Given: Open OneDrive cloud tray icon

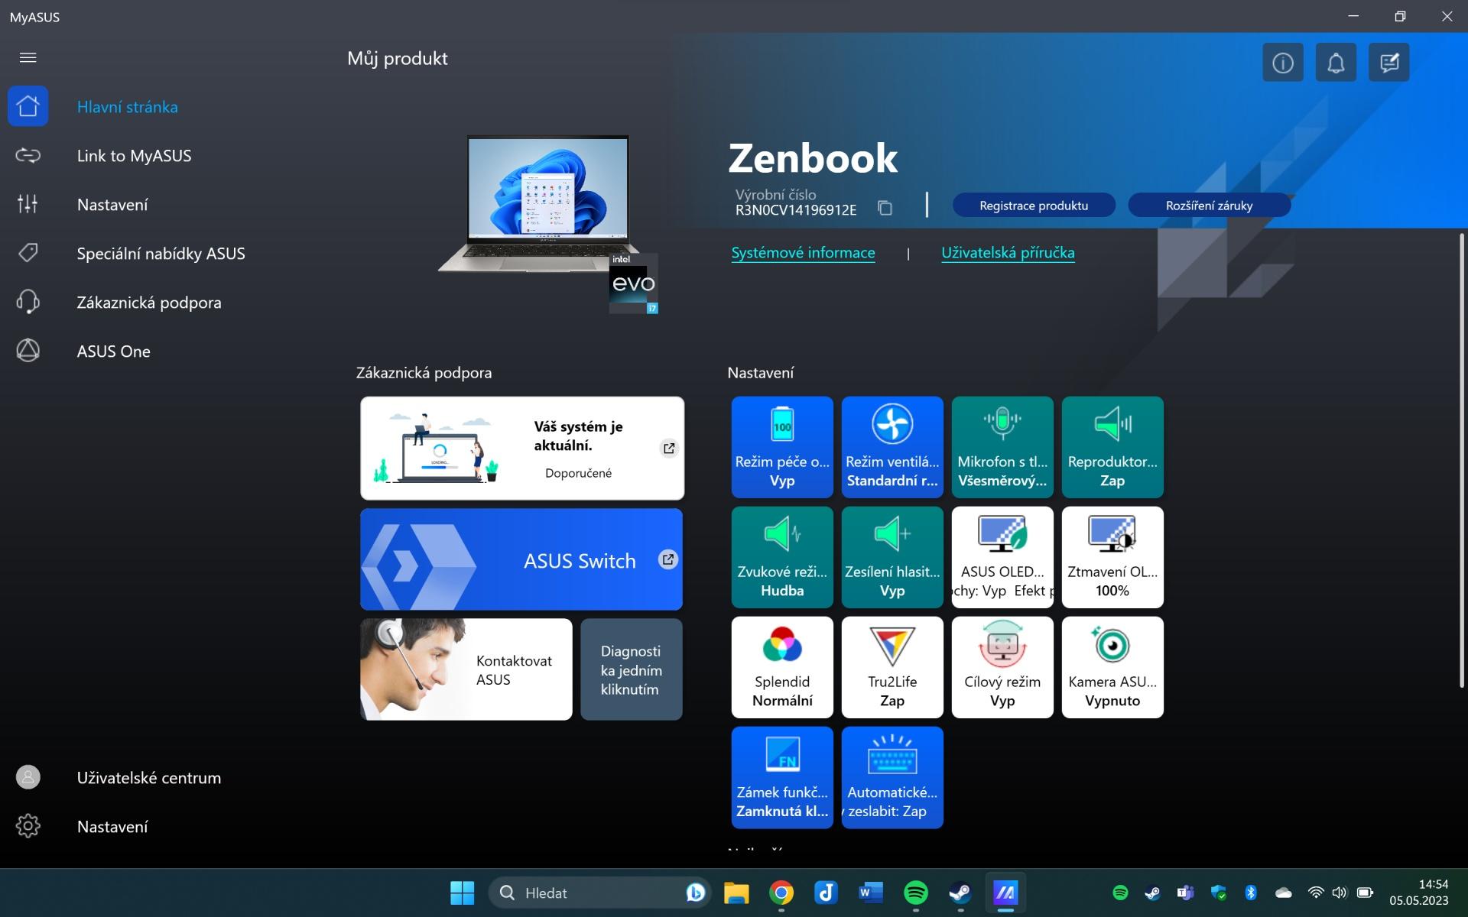Looking at the screenshot, I should coord(1284,893).
